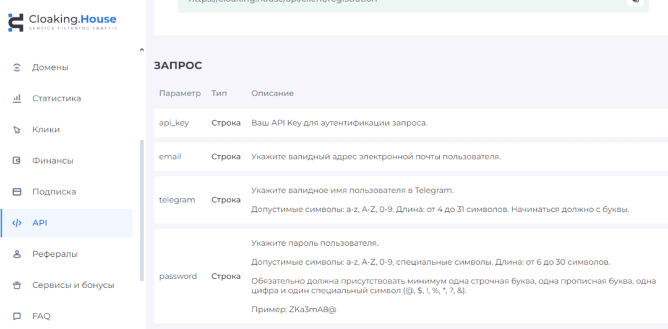Click the Тип column header
This screenshot has width=668, height=329.
[219, 93]
